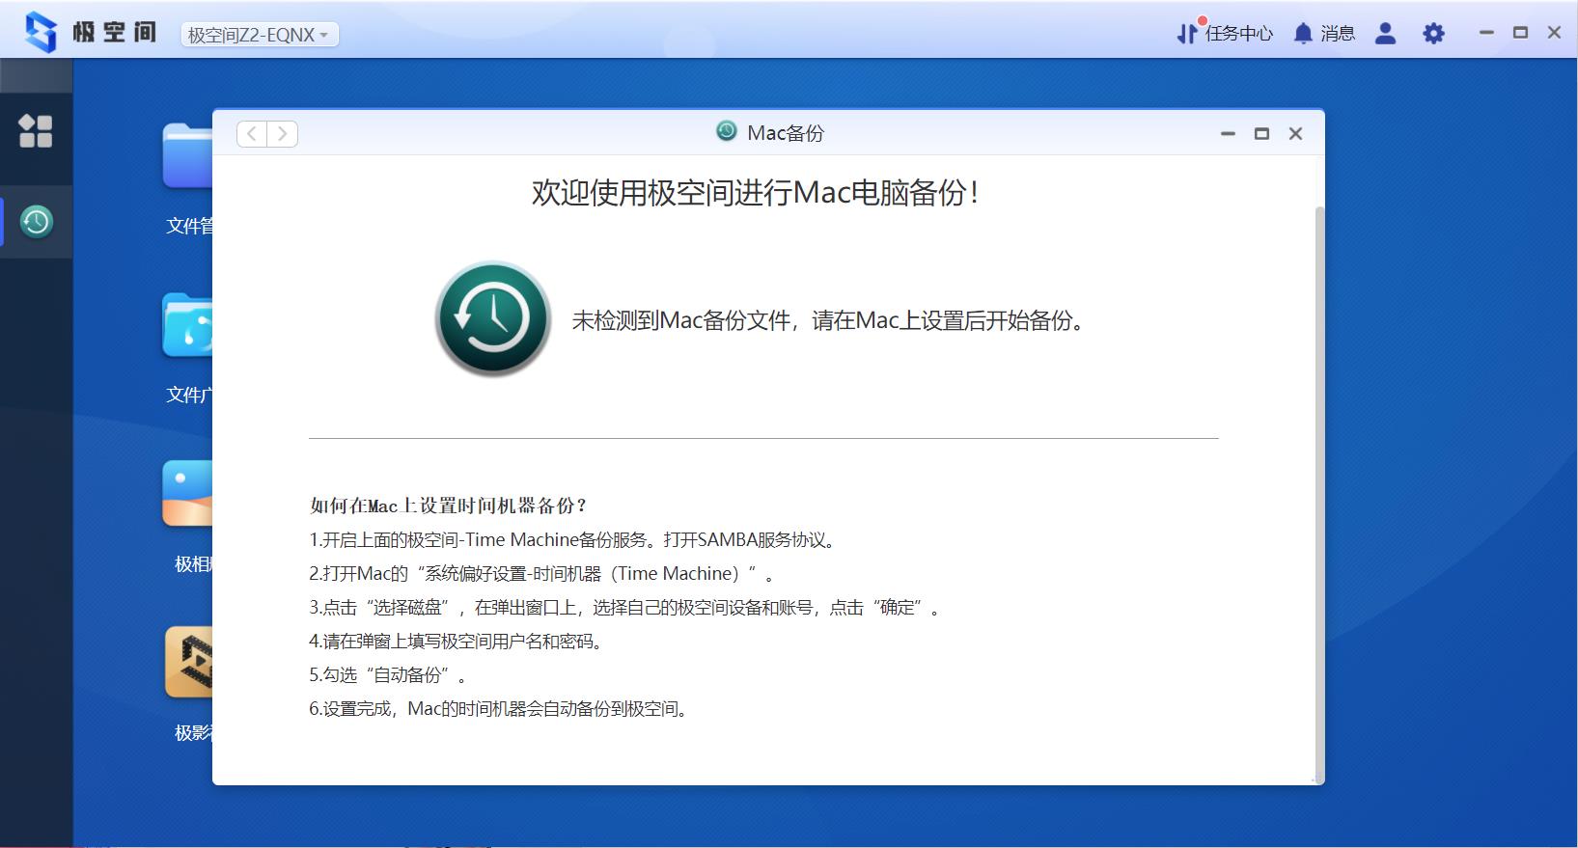Click the 极空间 logo icon
This screenshot has height=848, width=1578.
(41, 32)
